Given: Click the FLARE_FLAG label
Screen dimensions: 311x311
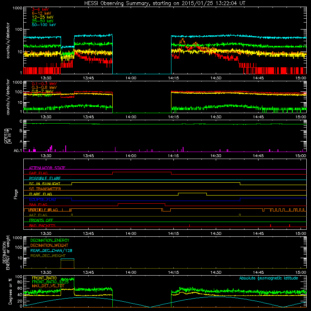Looking at the screenshot, I should [40, 194].
